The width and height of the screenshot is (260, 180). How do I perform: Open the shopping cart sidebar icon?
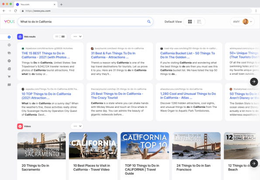click(9, 77)
